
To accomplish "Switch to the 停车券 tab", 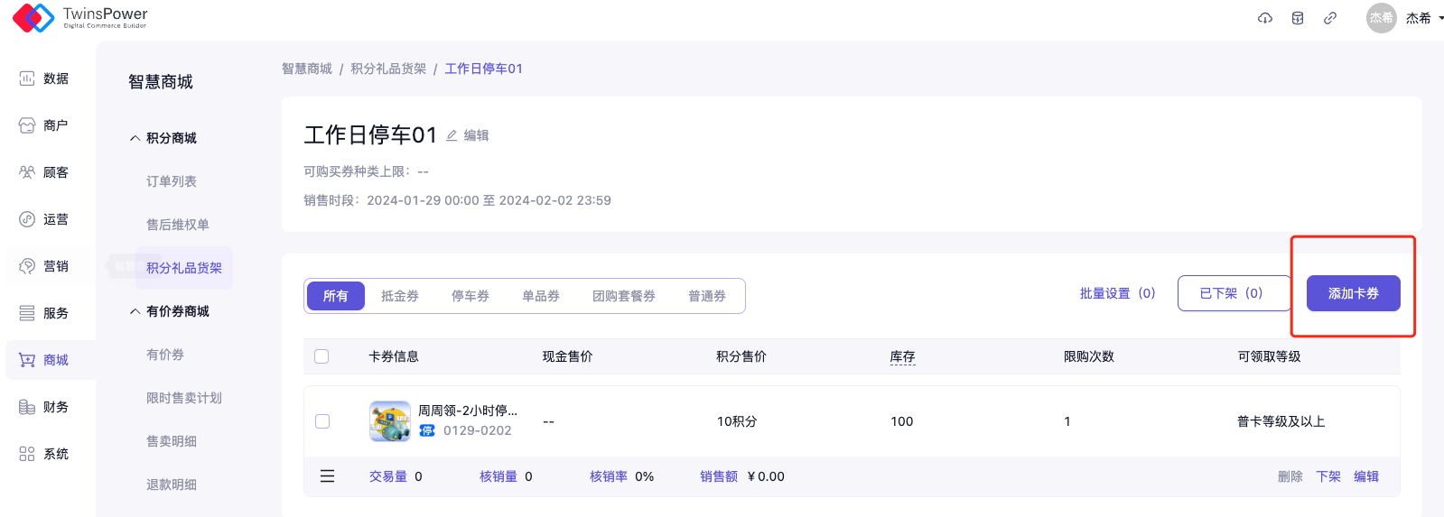I will click(x=470, y=296).
